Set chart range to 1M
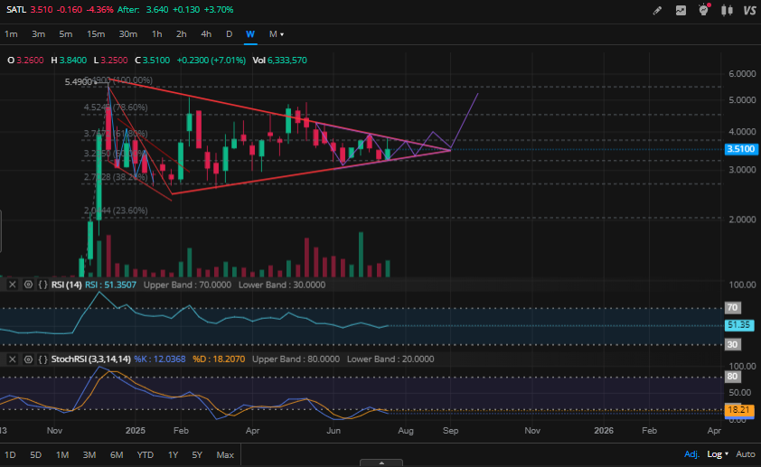The image size is (761, 467). [x=62, y=455]
